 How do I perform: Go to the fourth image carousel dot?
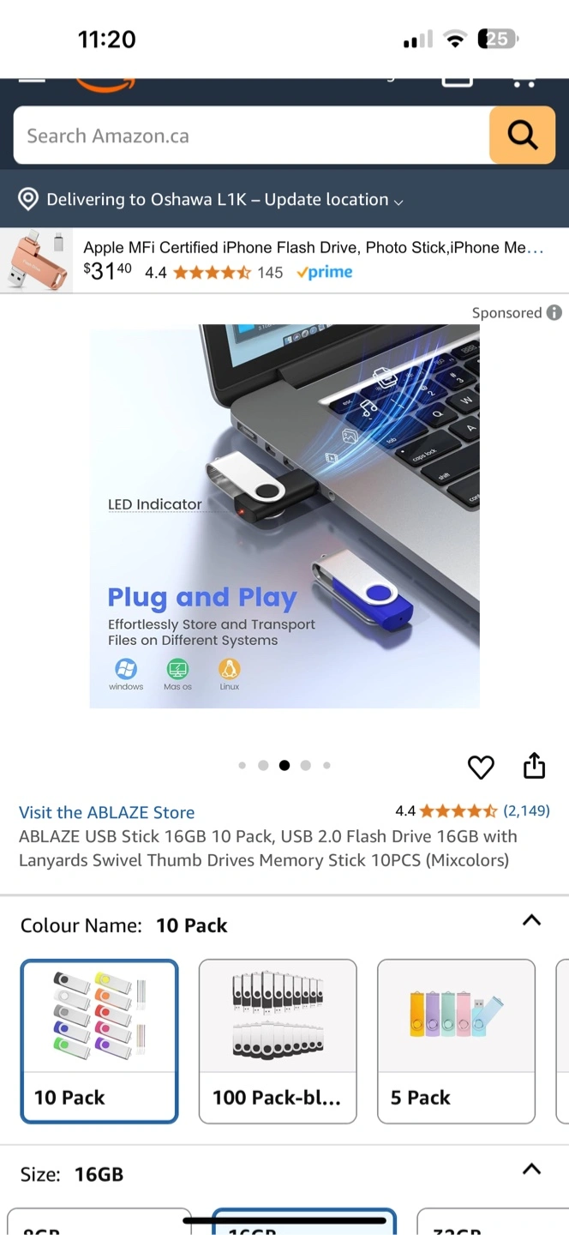point(305,765)
